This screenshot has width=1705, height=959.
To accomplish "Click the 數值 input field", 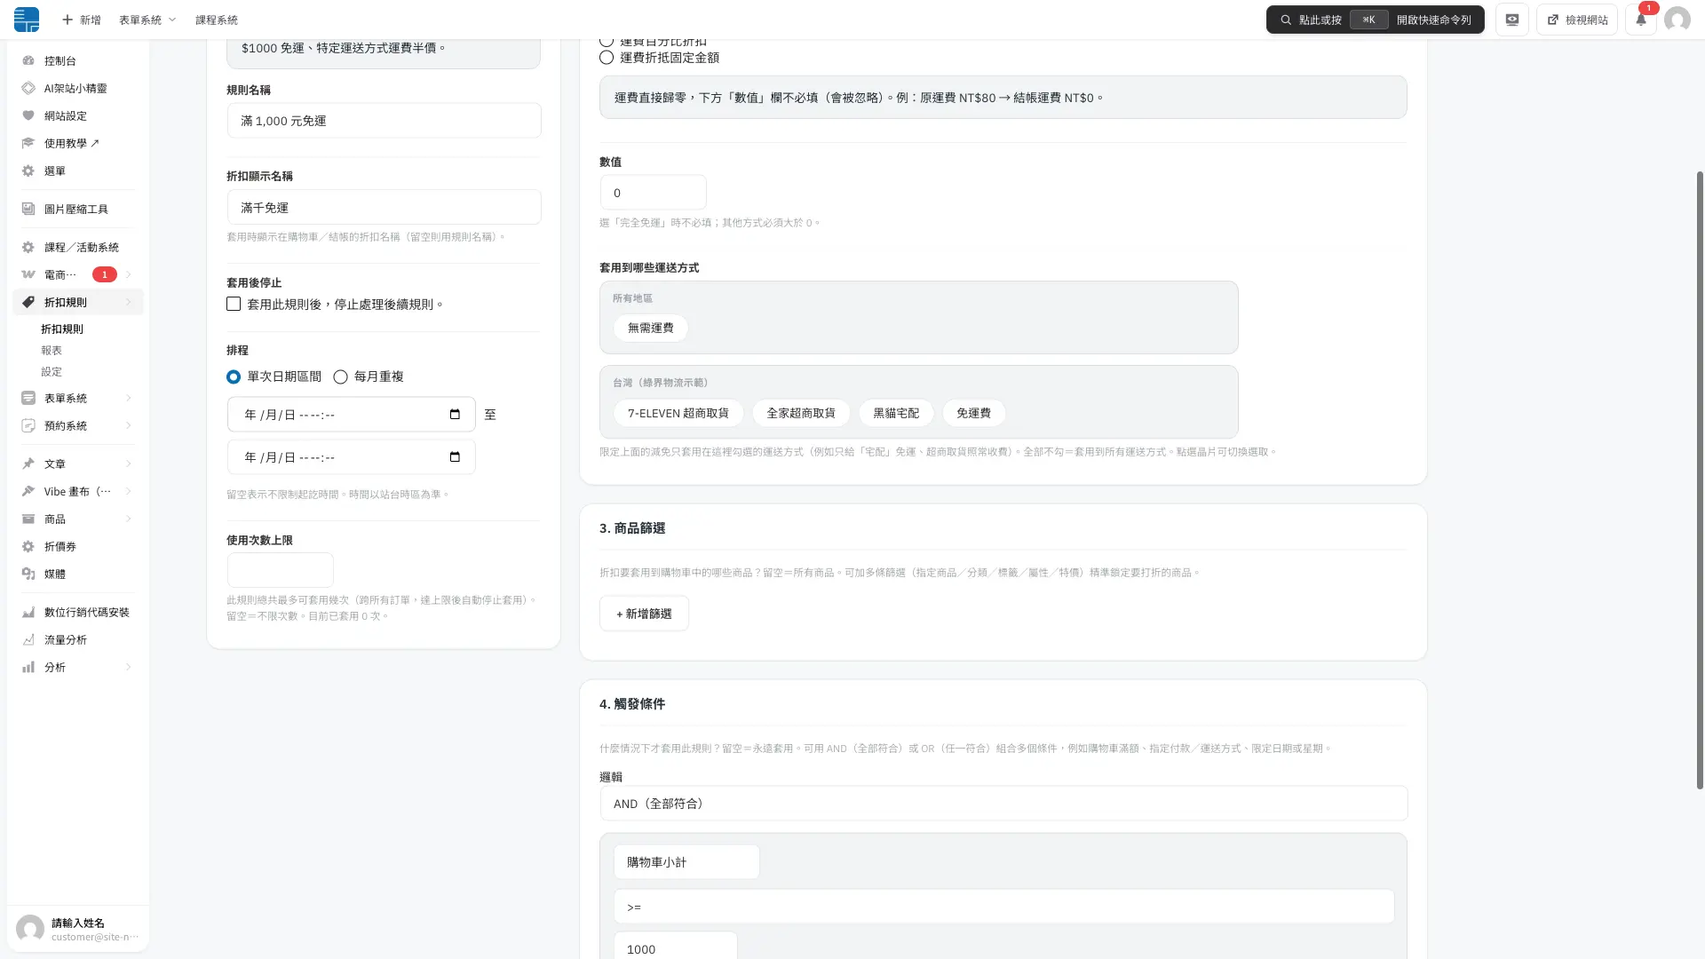I will pyautogui.click(x=653, y=193).
